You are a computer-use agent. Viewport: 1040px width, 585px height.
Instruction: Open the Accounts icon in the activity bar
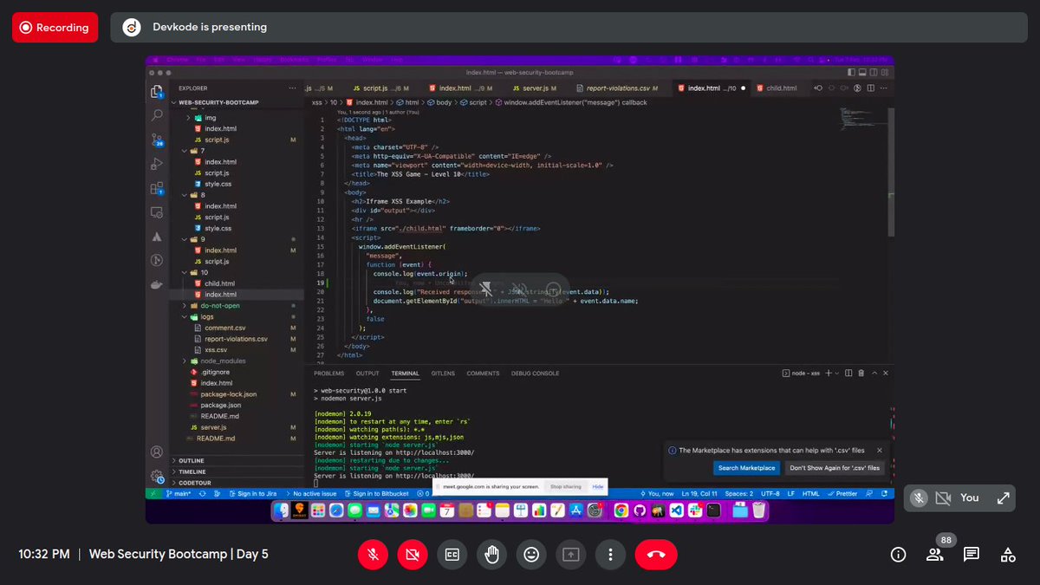[157, 452]
